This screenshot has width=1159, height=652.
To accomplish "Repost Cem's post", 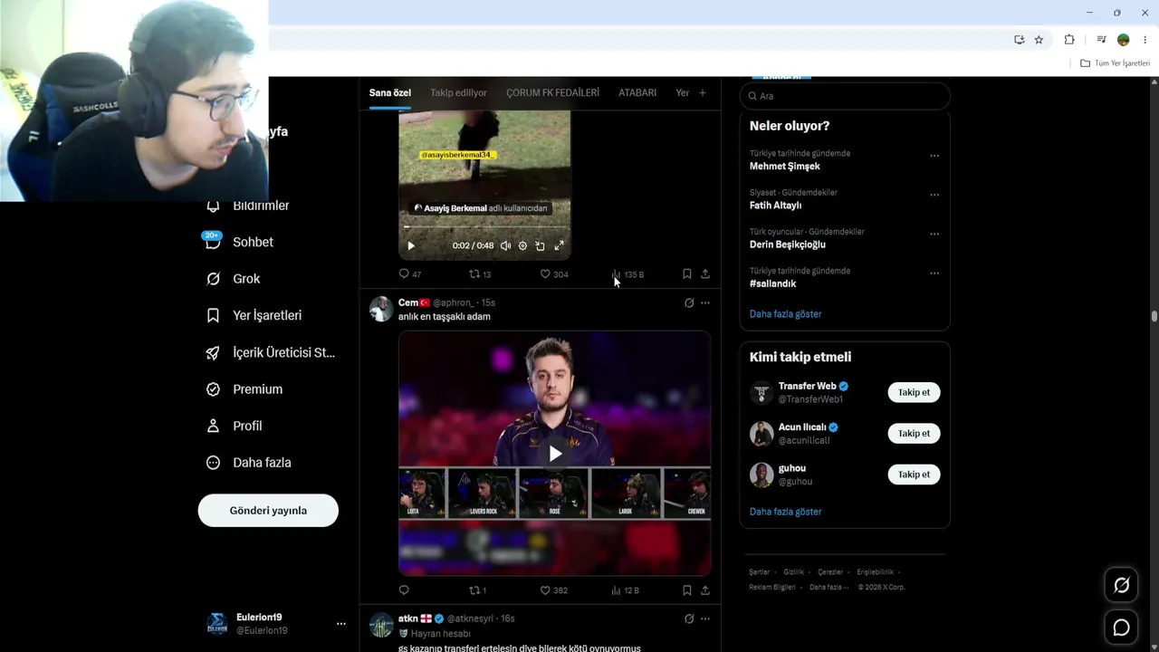I will click(478, 590).
